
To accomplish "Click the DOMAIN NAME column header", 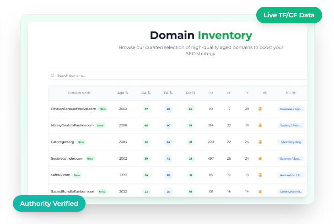I will pos(80,93).
